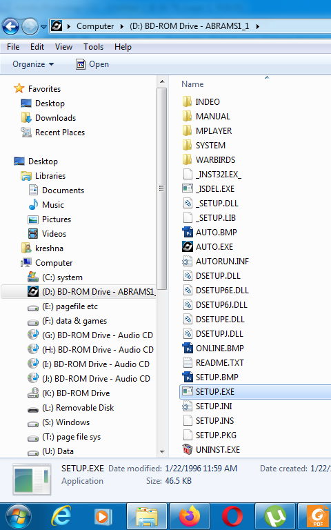Open the Organize dropdown
The image size is (331, 530).
click(x=33, y=64)
